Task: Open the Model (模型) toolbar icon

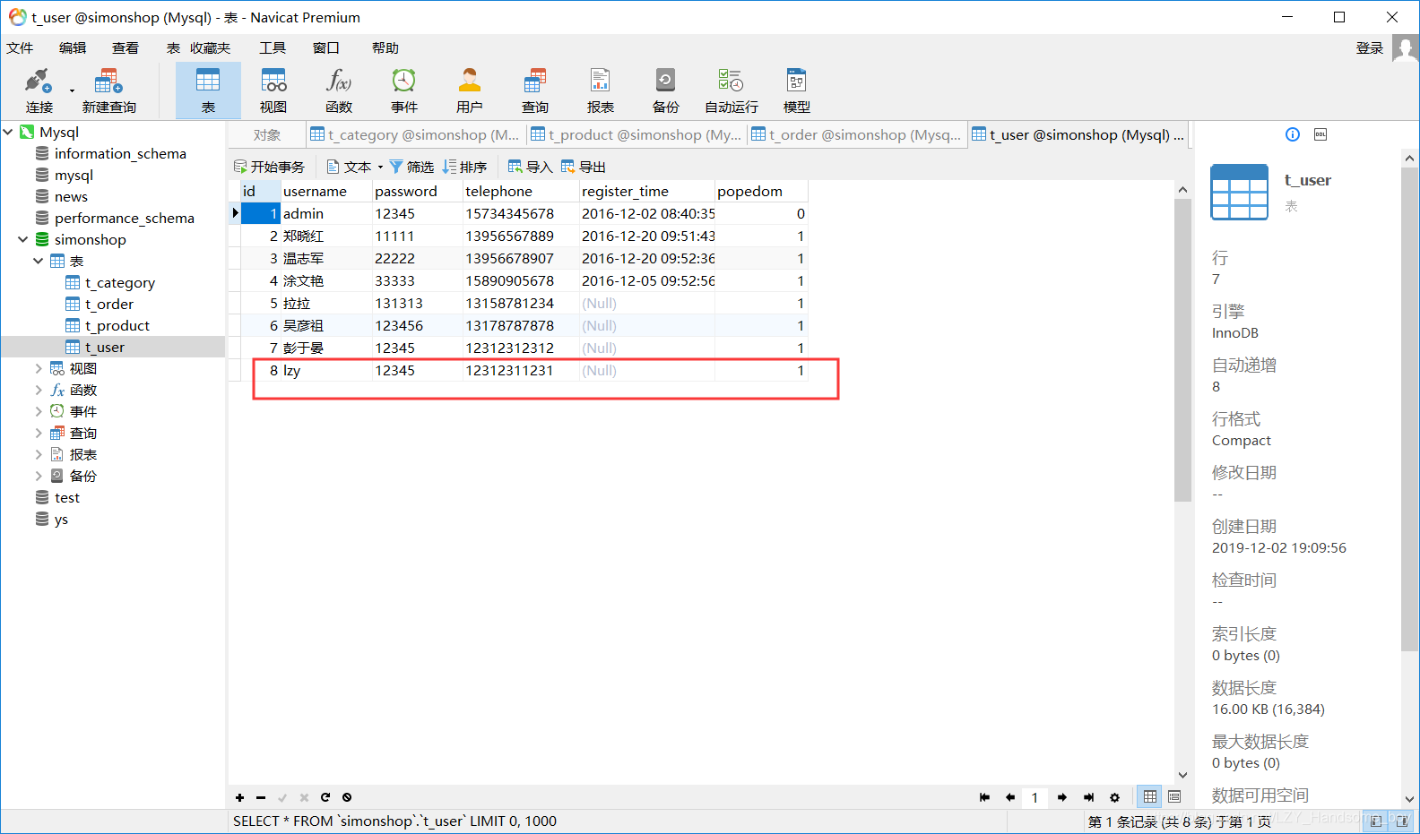Action: tap(797, 90)
